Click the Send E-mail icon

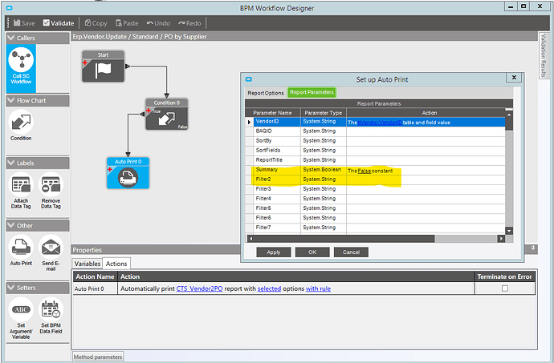pos(51,245)
